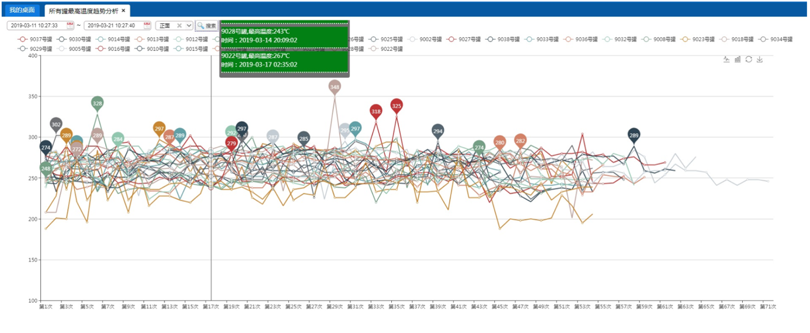Switch to 我的桌面 tab
This screenshot has width=810, height=333.
pyautogui.click(x=22, y=10)
